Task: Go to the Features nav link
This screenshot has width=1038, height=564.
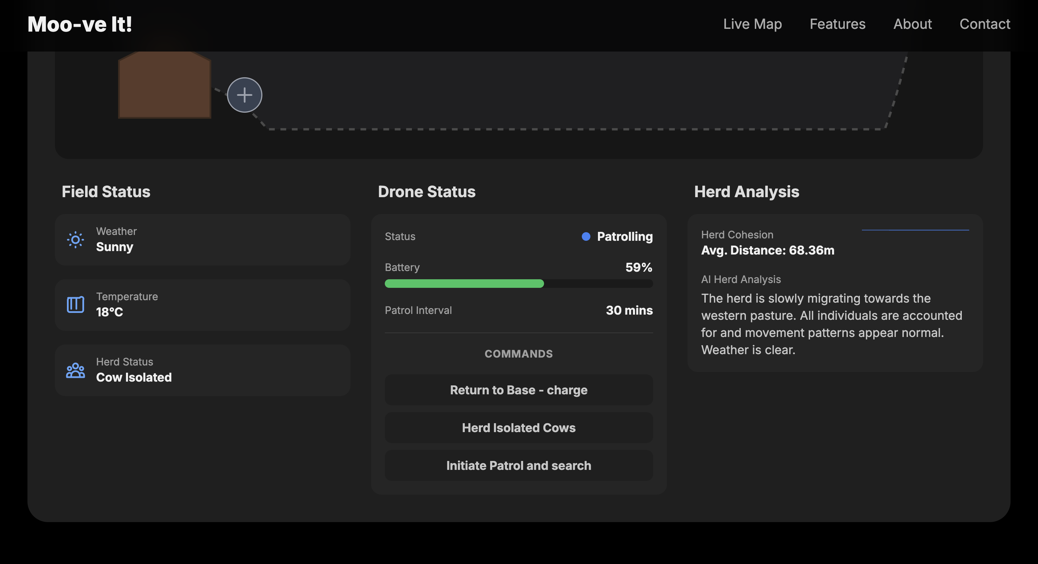Action: [837, 24]
